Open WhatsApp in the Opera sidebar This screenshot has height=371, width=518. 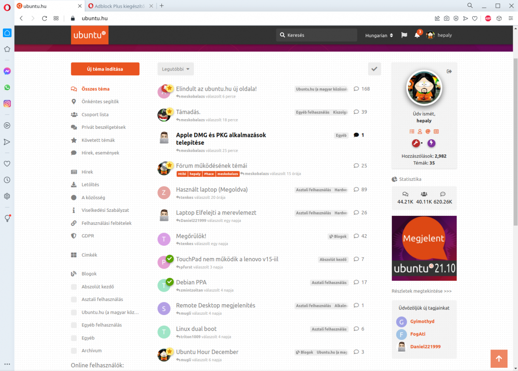pos(7,87)
